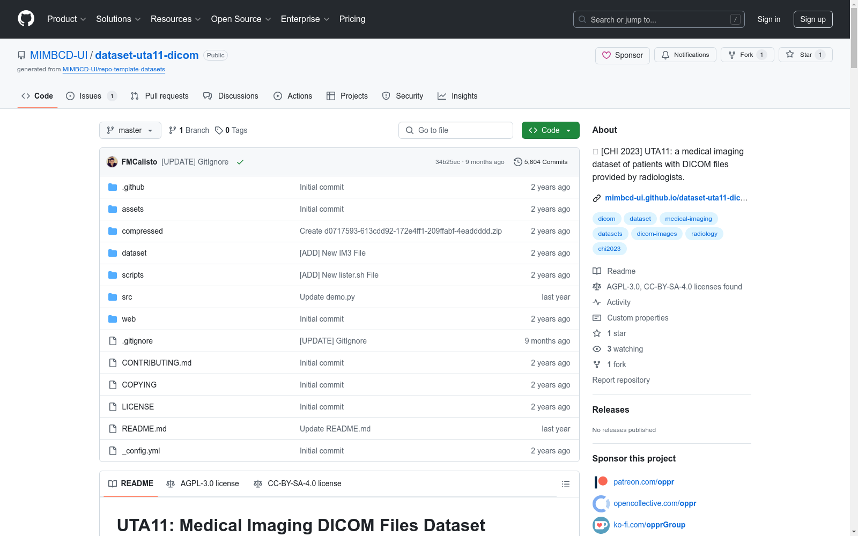Open the repo-template-datasets link
Image resolution: width=858 pixels, height=536 pixels.
click(114, 70)
